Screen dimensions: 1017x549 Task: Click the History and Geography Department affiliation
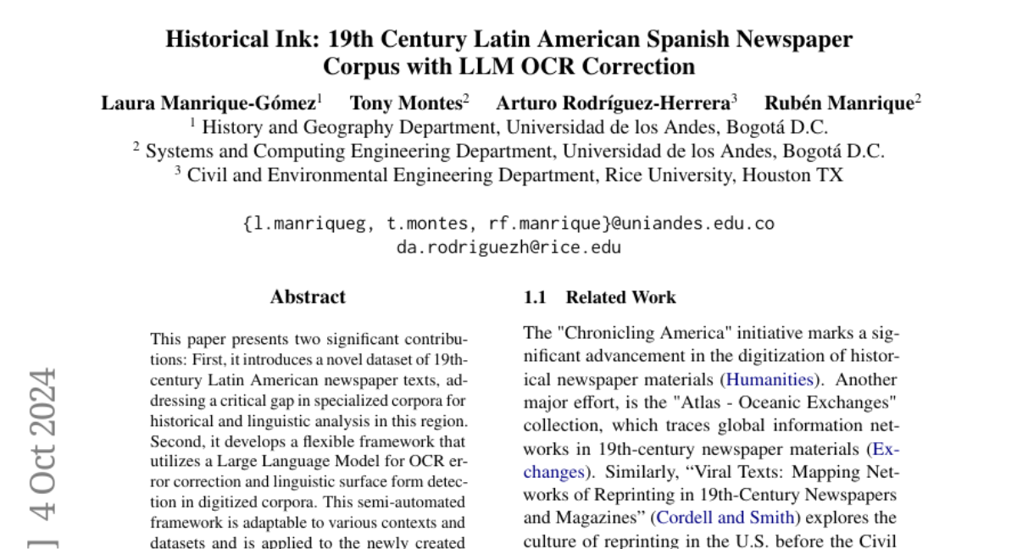[508, 127]
